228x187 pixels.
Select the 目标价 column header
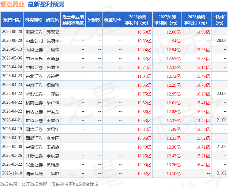[x=219, y=20]
